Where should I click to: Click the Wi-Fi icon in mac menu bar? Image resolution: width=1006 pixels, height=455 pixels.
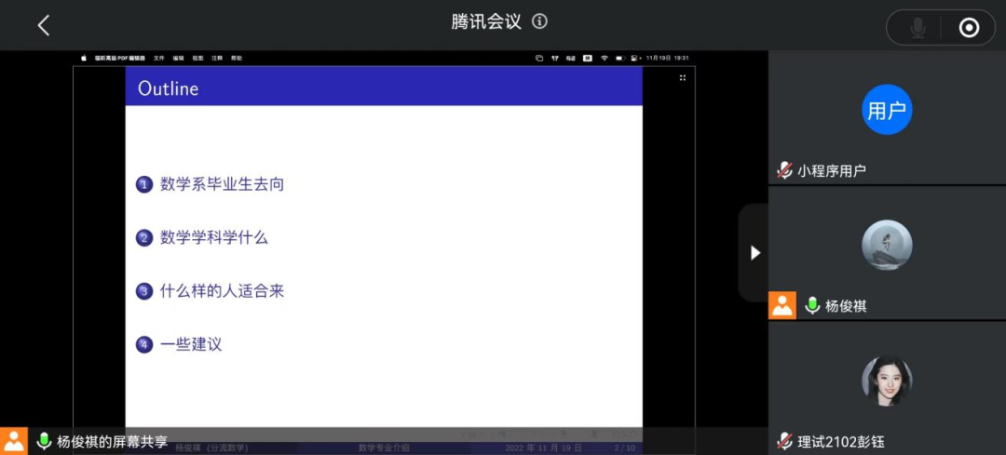[604, 58]
